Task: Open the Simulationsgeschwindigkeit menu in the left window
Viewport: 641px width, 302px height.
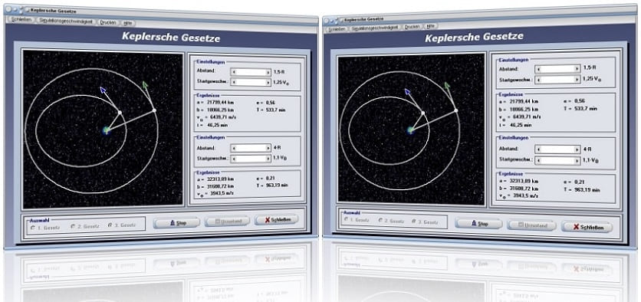Action: pos(66,21)
